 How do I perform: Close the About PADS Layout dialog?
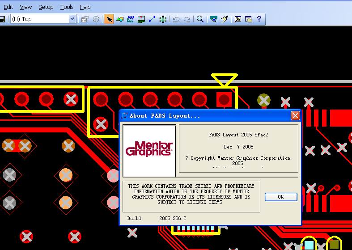[295, 116]
